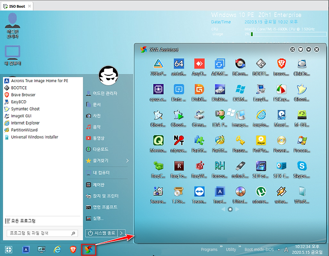
Task: Open the M-BR... icon
Action: coord(302,115)
